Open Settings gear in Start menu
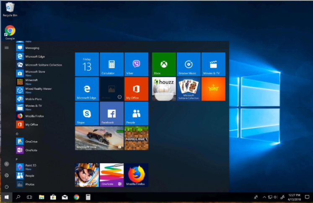This screenshot has height=203, width=313. click(x=7, y=175)
